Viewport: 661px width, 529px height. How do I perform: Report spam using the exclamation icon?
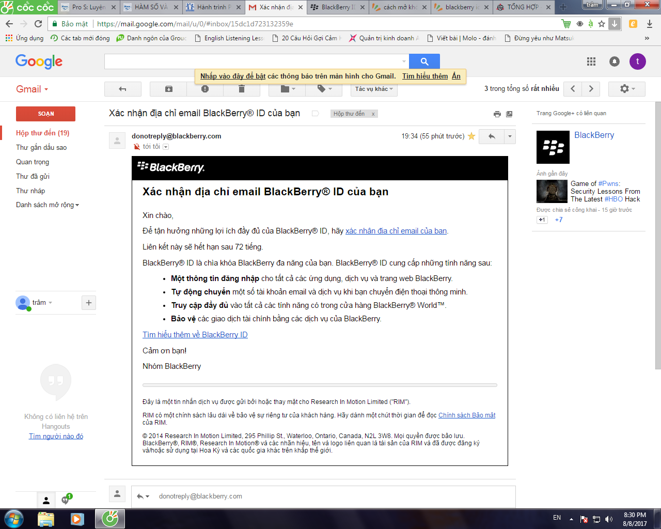(205, 89)
